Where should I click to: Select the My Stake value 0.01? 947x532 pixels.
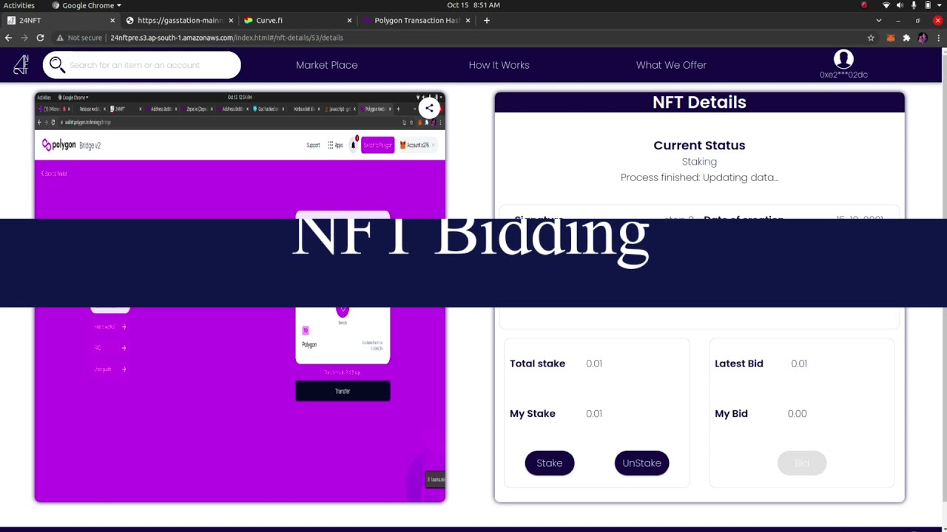[x=594, y=414]
